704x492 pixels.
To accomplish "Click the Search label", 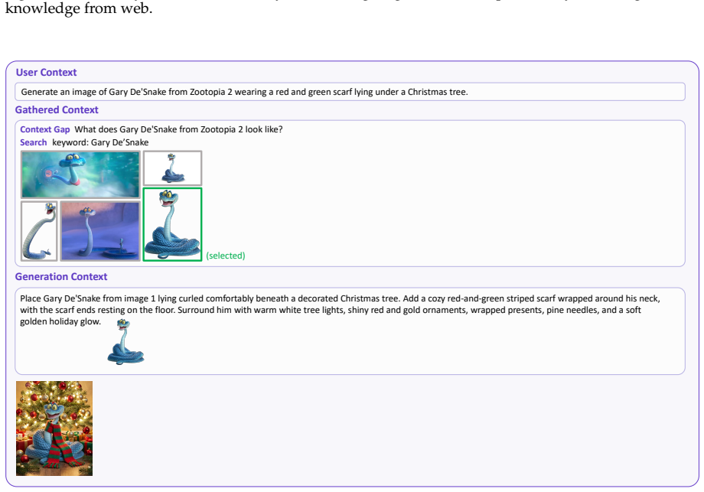I will 33,142.
